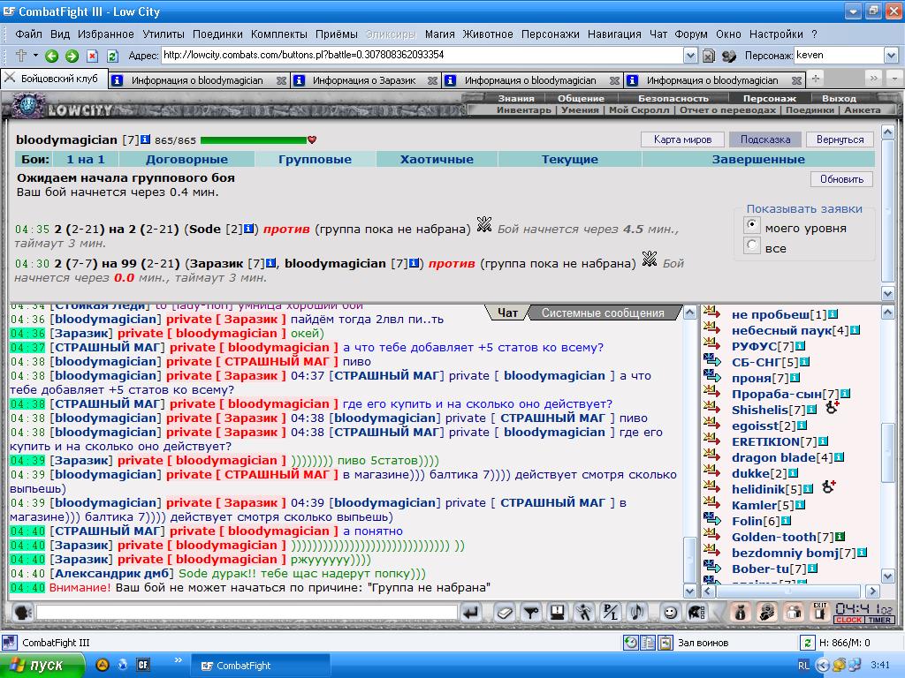Click the P/L translit icon
The height and width of the screenshot is (678, 905).
[x=610, y=612]
